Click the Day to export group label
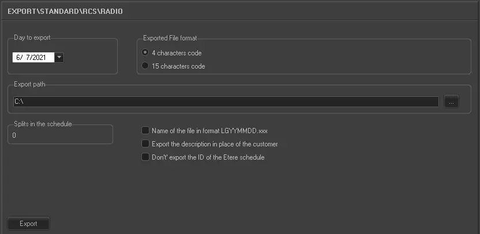Screen dimensions: 480x234 [x=32, y=38]
